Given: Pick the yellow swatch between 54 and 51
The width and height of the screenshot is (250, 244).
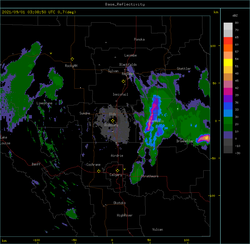Looking at the screenshot, I should pyautogui.click(x=228, y=62).
